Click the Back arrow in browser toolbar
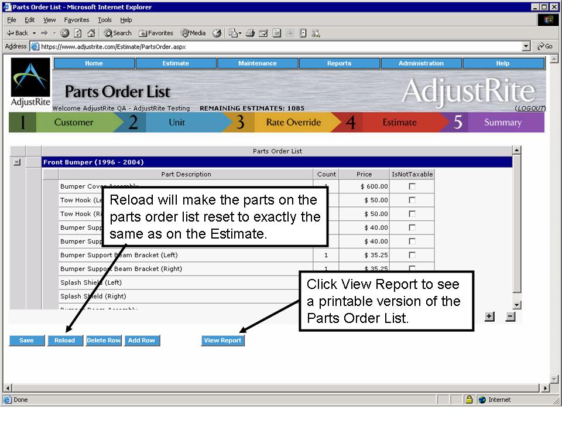The image size is (562, 422). click(x=17, y=33)
